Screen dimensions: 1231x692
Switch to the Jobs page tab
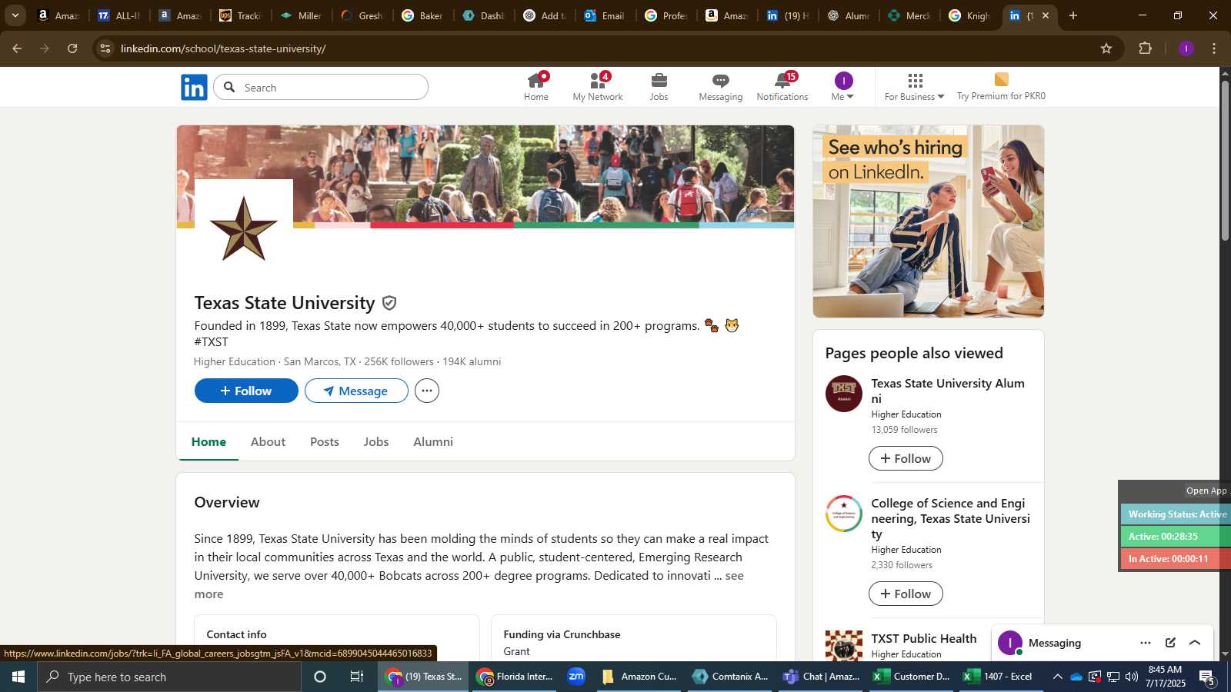[x=376, y=442]
